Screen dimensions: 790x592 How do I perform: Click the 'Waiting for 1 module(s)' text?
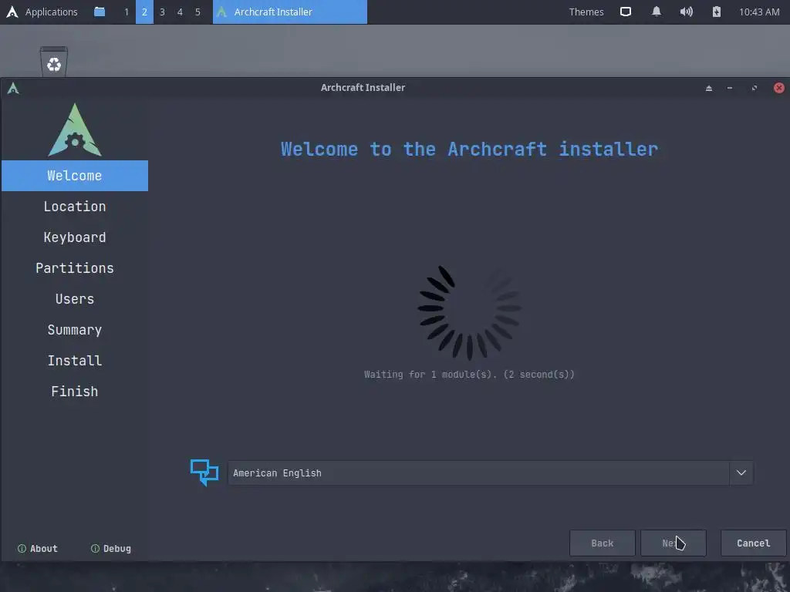[469, 375]
